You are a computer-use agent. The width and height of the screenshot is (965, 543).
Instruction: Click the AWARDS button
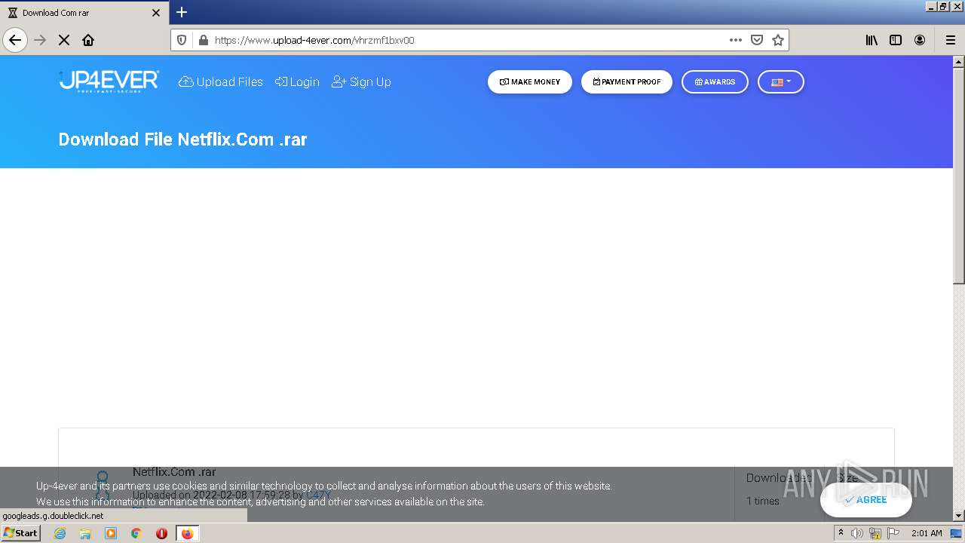[715, 81]
